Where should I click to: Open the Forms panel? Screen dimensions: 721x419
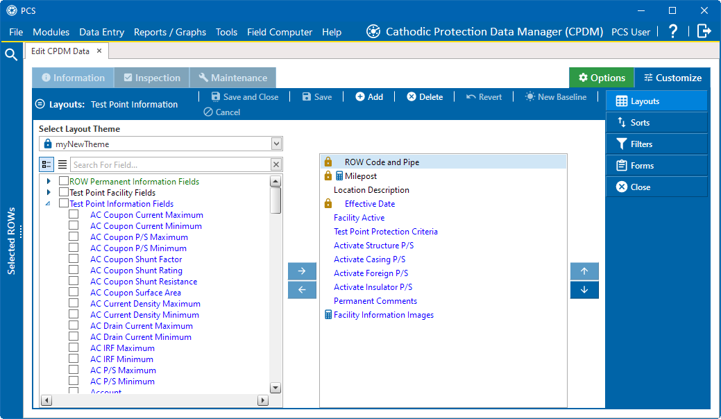(x=656, y=165)
